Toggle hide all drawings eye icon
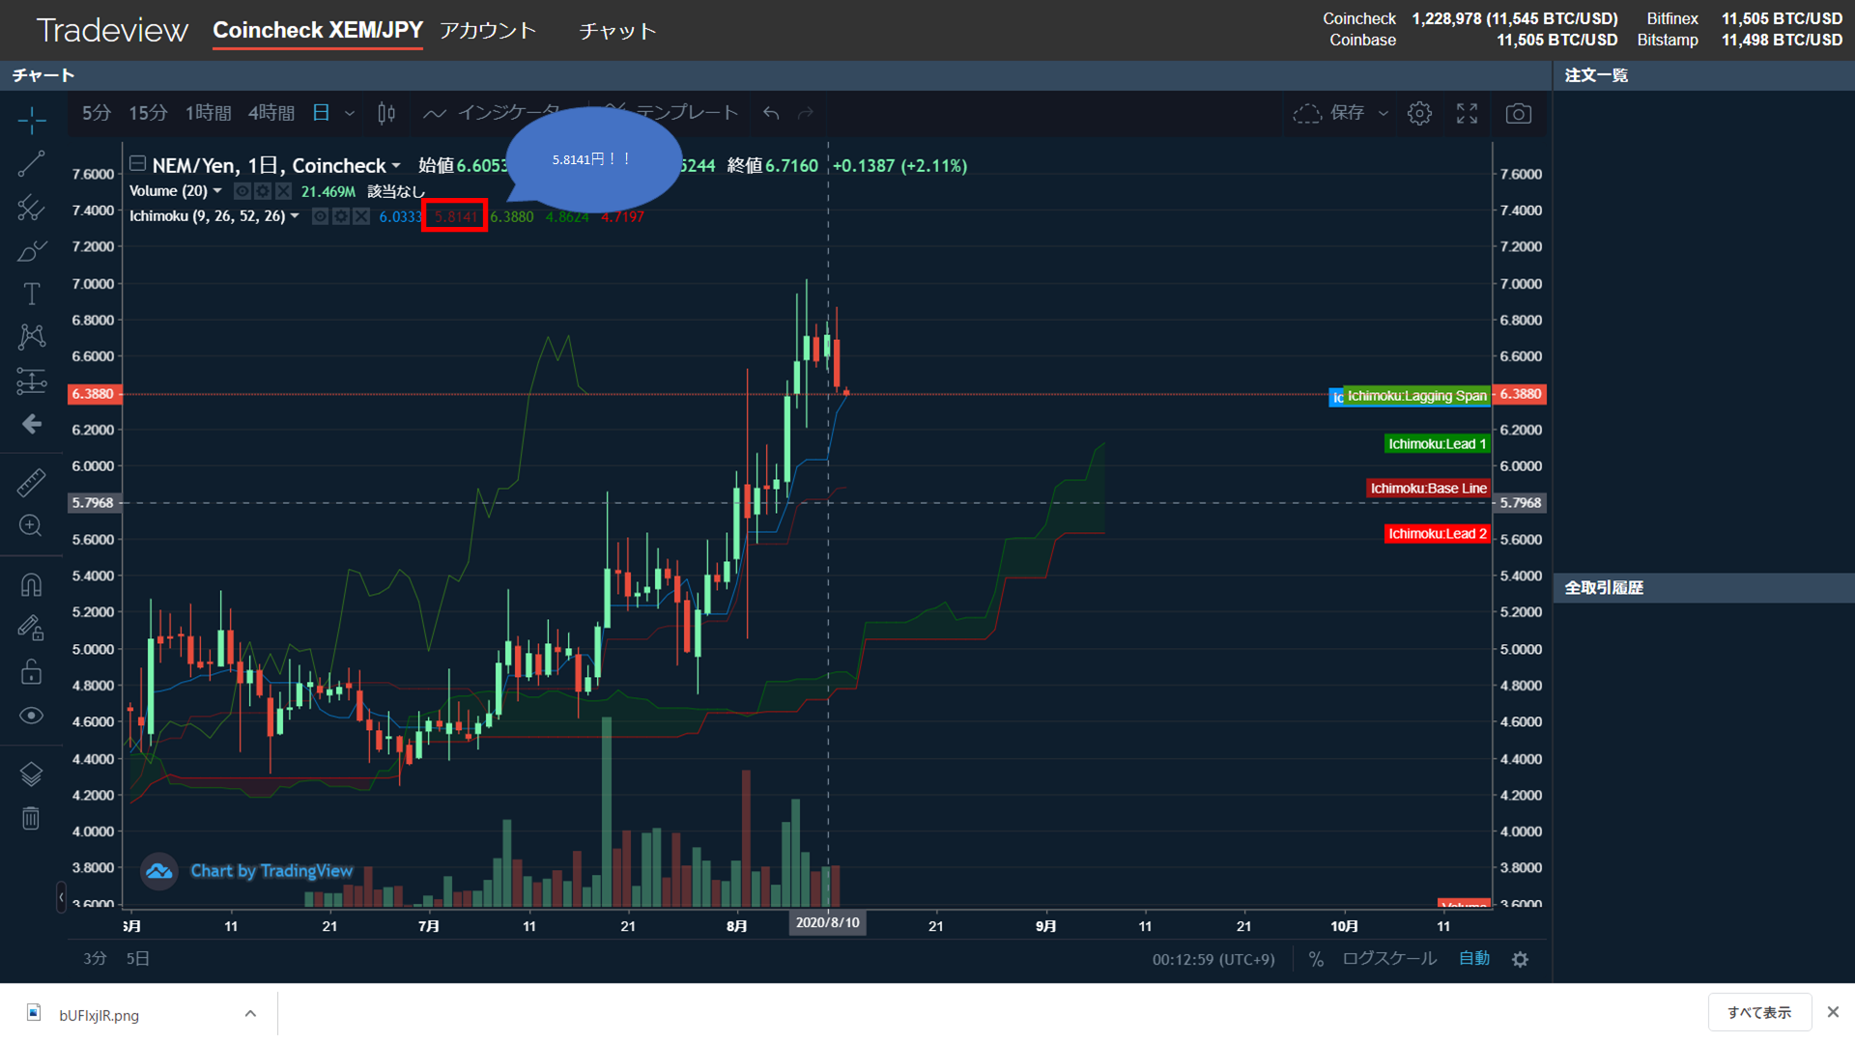The image size is (1855, 1042). [32, 716]
